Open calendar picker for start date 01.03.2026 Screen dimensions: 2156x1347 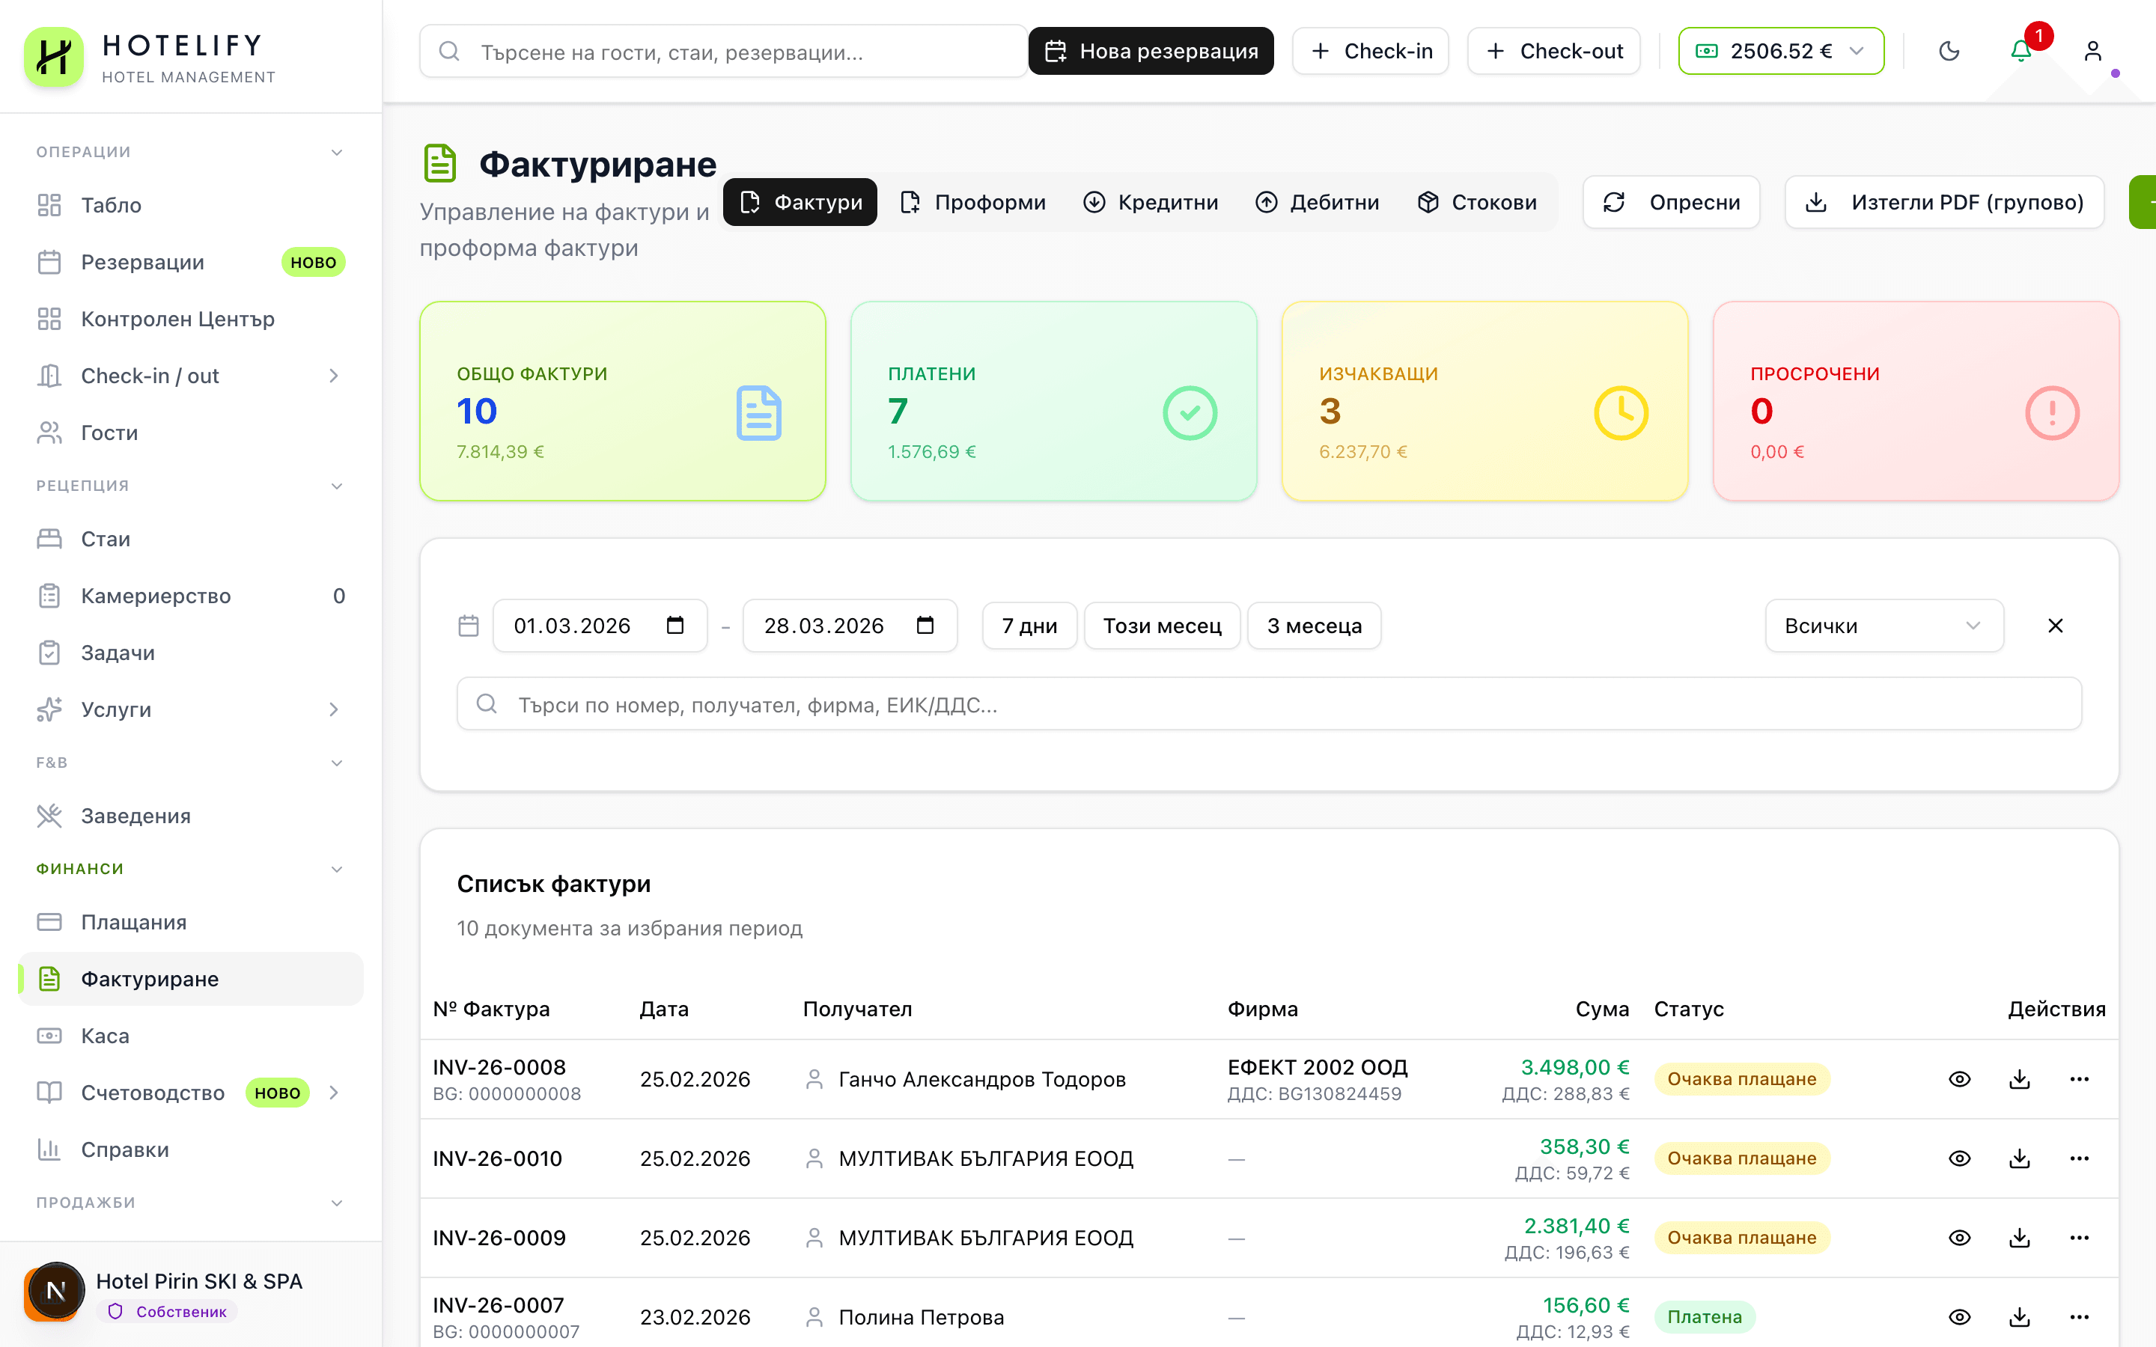[x=674, y=626]
